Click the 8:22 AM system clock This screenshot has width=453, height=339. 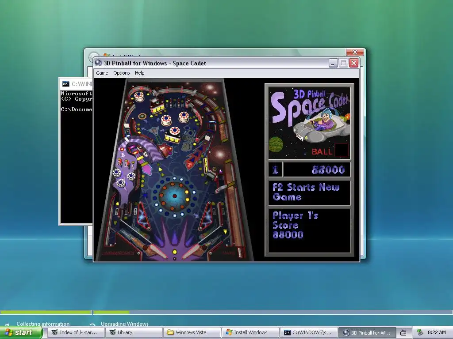437,332
